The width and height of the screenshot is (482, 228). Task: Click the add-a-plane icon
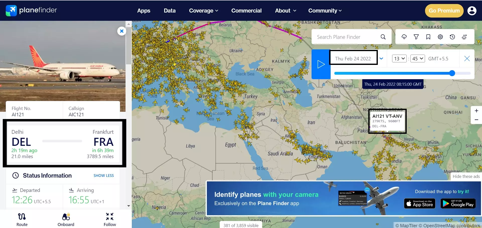[x=464, y=37]
